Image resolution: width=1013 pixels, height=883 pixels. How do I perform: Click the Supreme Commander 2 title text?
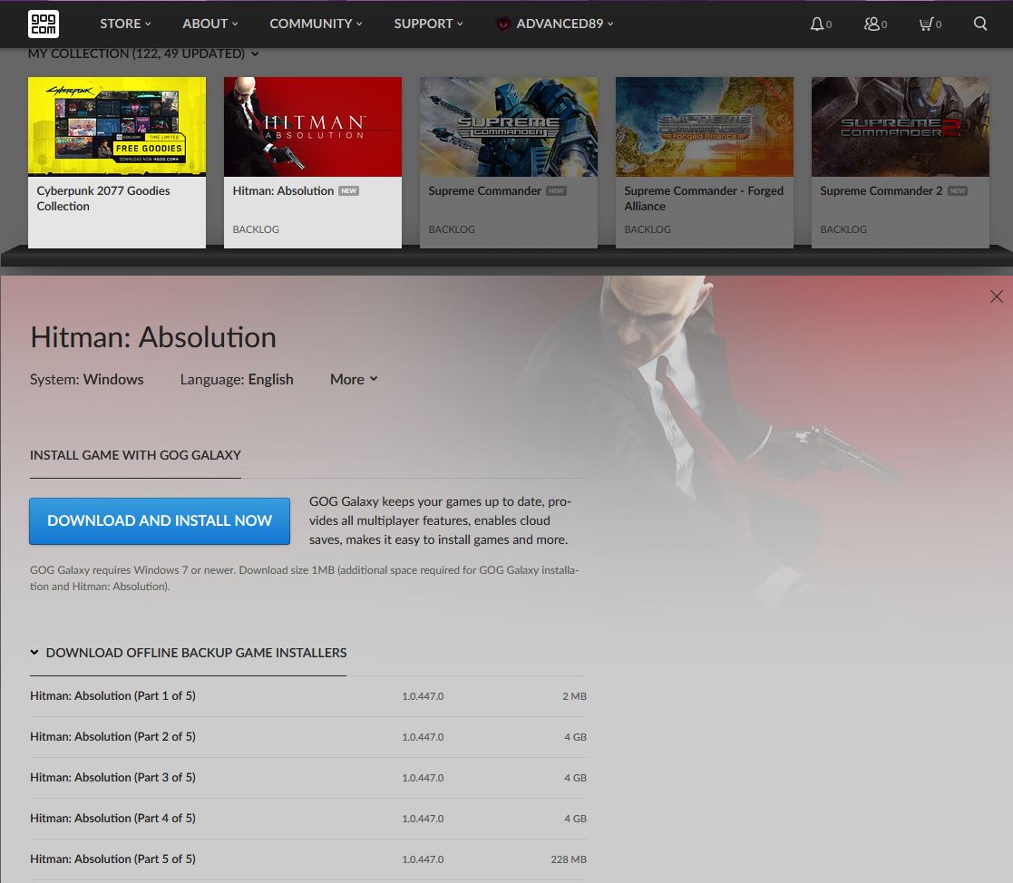click(x=882, y=190)
